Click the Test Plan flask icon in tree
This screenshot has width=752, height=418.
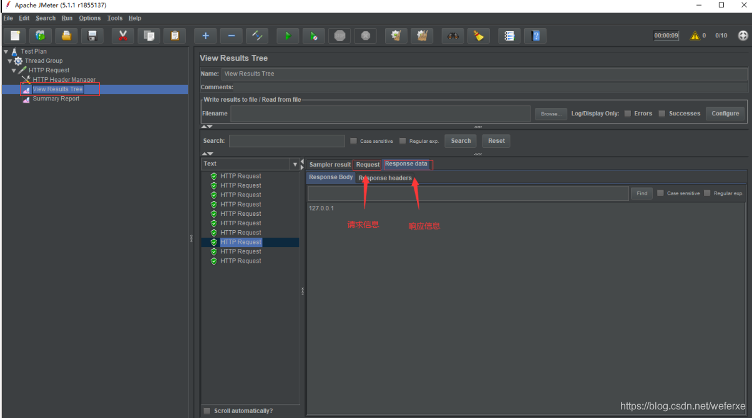click(x=14, y=51)
